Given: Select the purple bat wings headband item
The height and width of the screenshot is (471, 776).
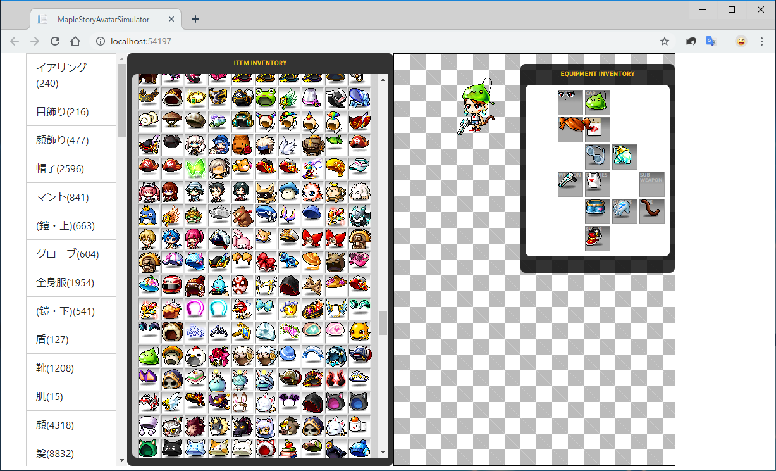Looking at the screenshot, I should click(x=289, y=401).
